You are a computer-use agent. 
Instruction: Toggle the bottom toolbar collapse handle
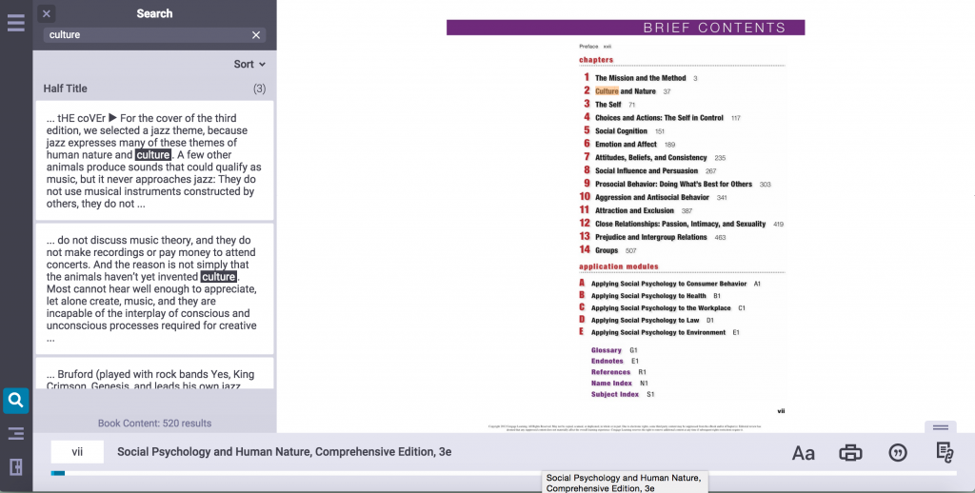(x=940, y=427)
